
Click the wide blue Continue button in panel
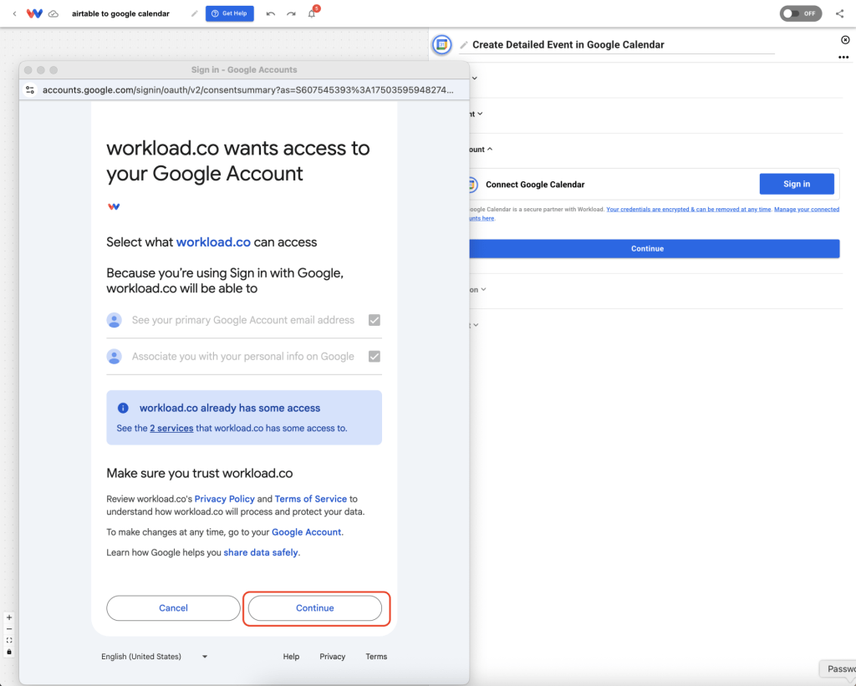(654, 248)
